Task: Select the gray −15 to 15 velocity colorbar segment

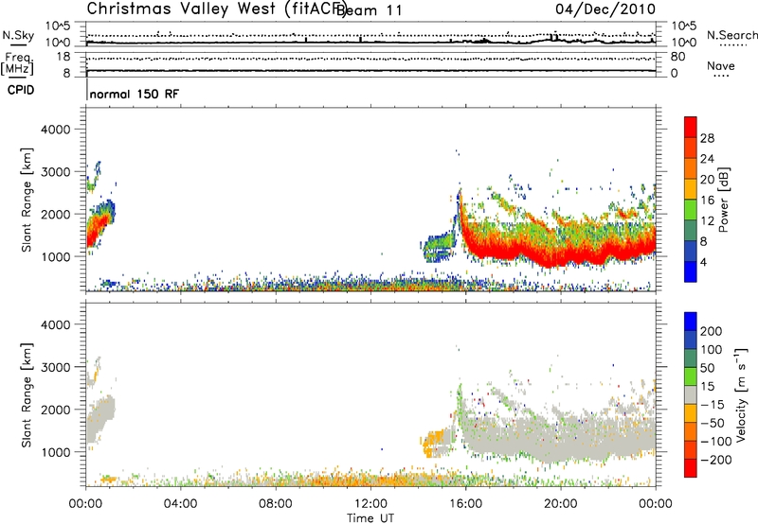Action: click(x=691, y=394)
